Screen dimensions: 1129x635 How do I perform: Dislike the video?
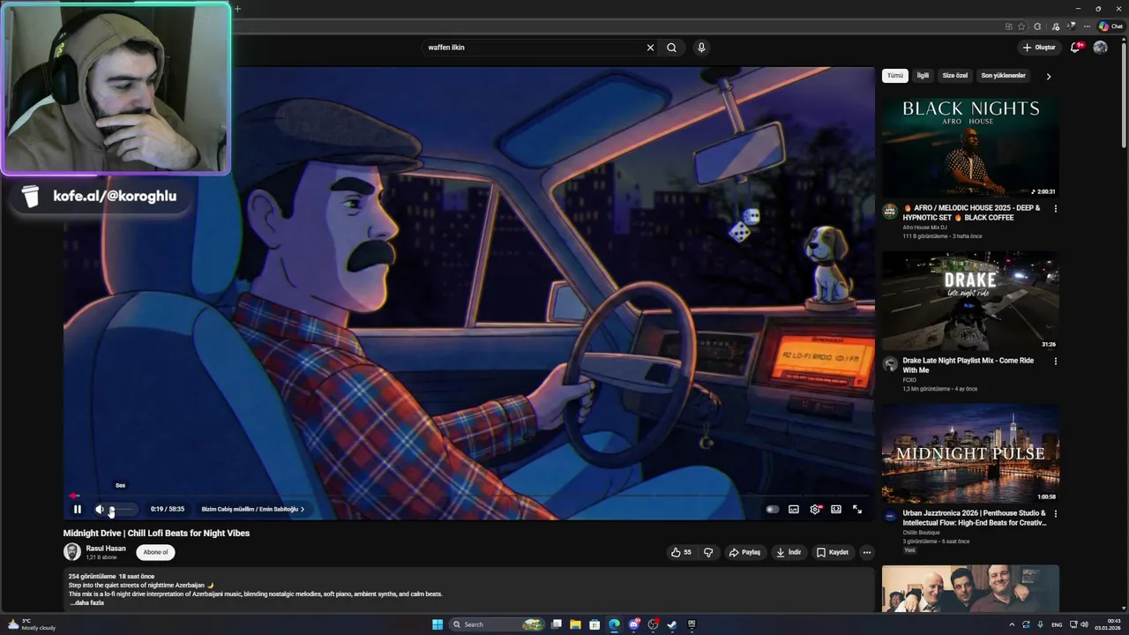tap(707, 552)
